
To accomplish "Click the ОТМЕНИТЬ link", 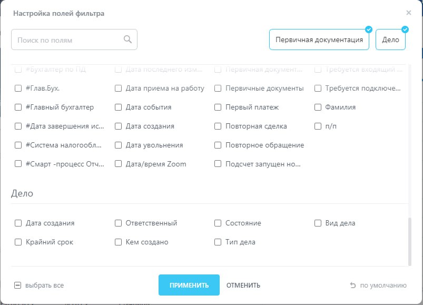I will [243, 286].
